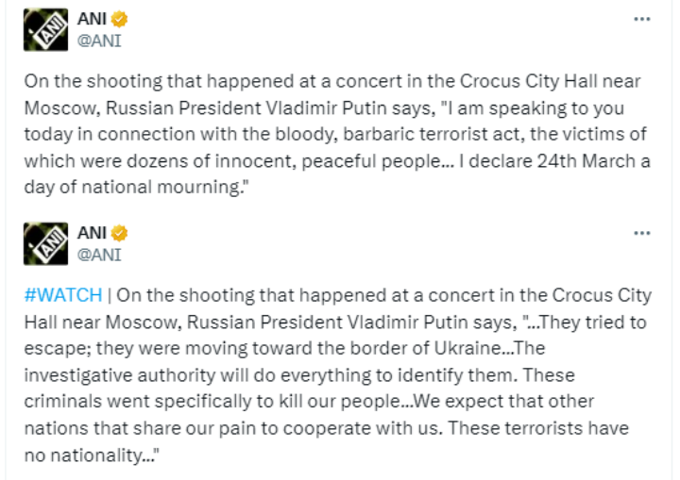Click the verified badge on the #WATCH tweet
The width and height of the screenshot is (680, 480).
pyautogui.click(x=119, y=233)
